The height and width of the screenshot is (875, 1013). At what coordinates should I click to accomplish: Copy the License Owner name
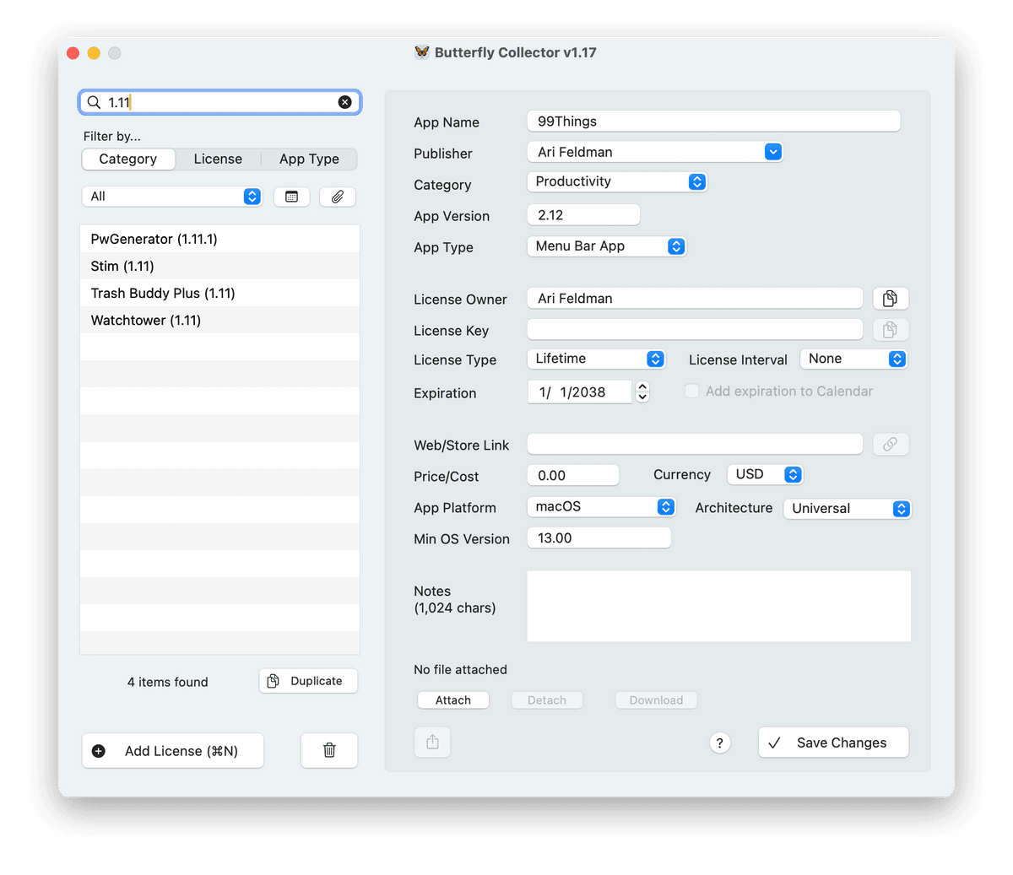click(890, 299)
